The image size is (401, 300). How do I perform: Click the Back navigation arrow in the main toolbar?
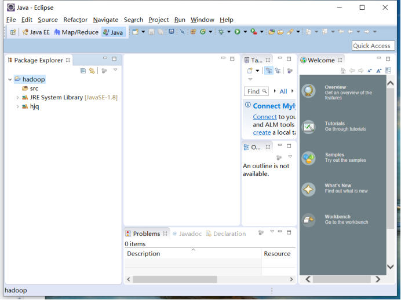coord(351,32)
